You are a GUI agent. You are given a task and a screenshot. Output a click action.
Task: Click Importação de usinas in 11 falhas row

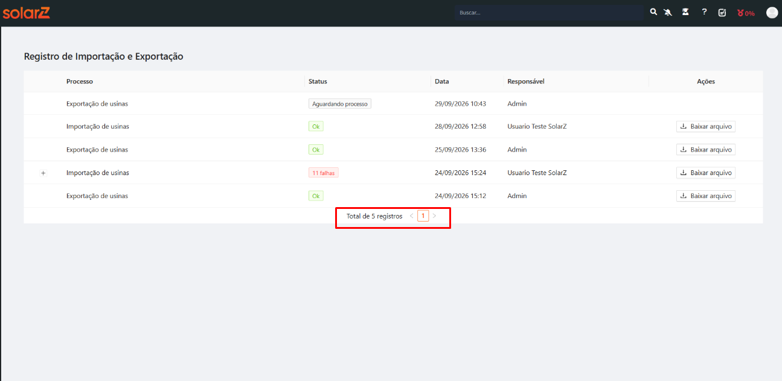pyautogui.click(x=98, y=173)
